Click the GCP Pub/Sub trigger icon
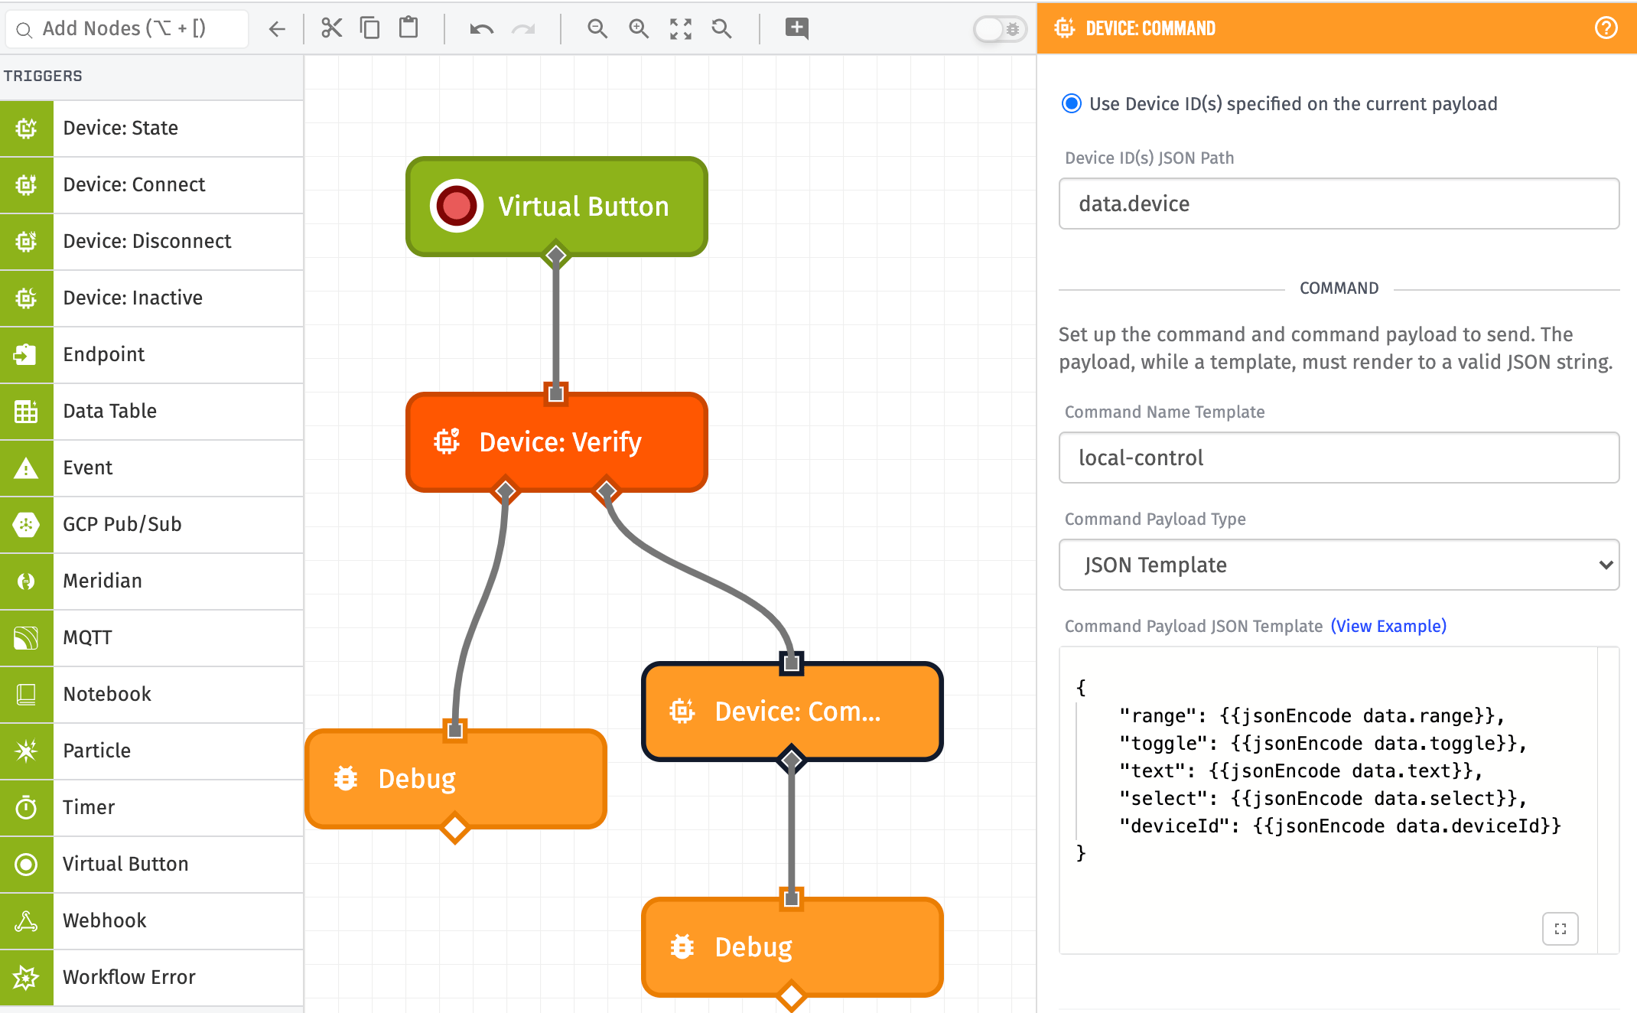The image size is (1637, 1013). coord(26,524)
